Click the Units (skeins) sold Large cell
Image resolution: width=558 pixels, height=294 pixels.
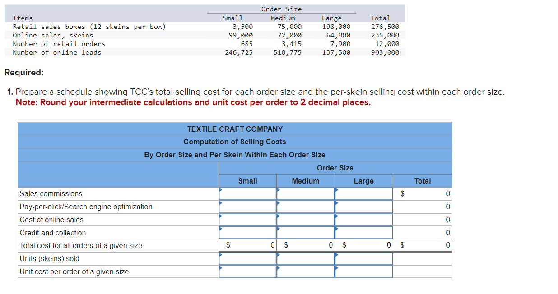coord(363,258)
